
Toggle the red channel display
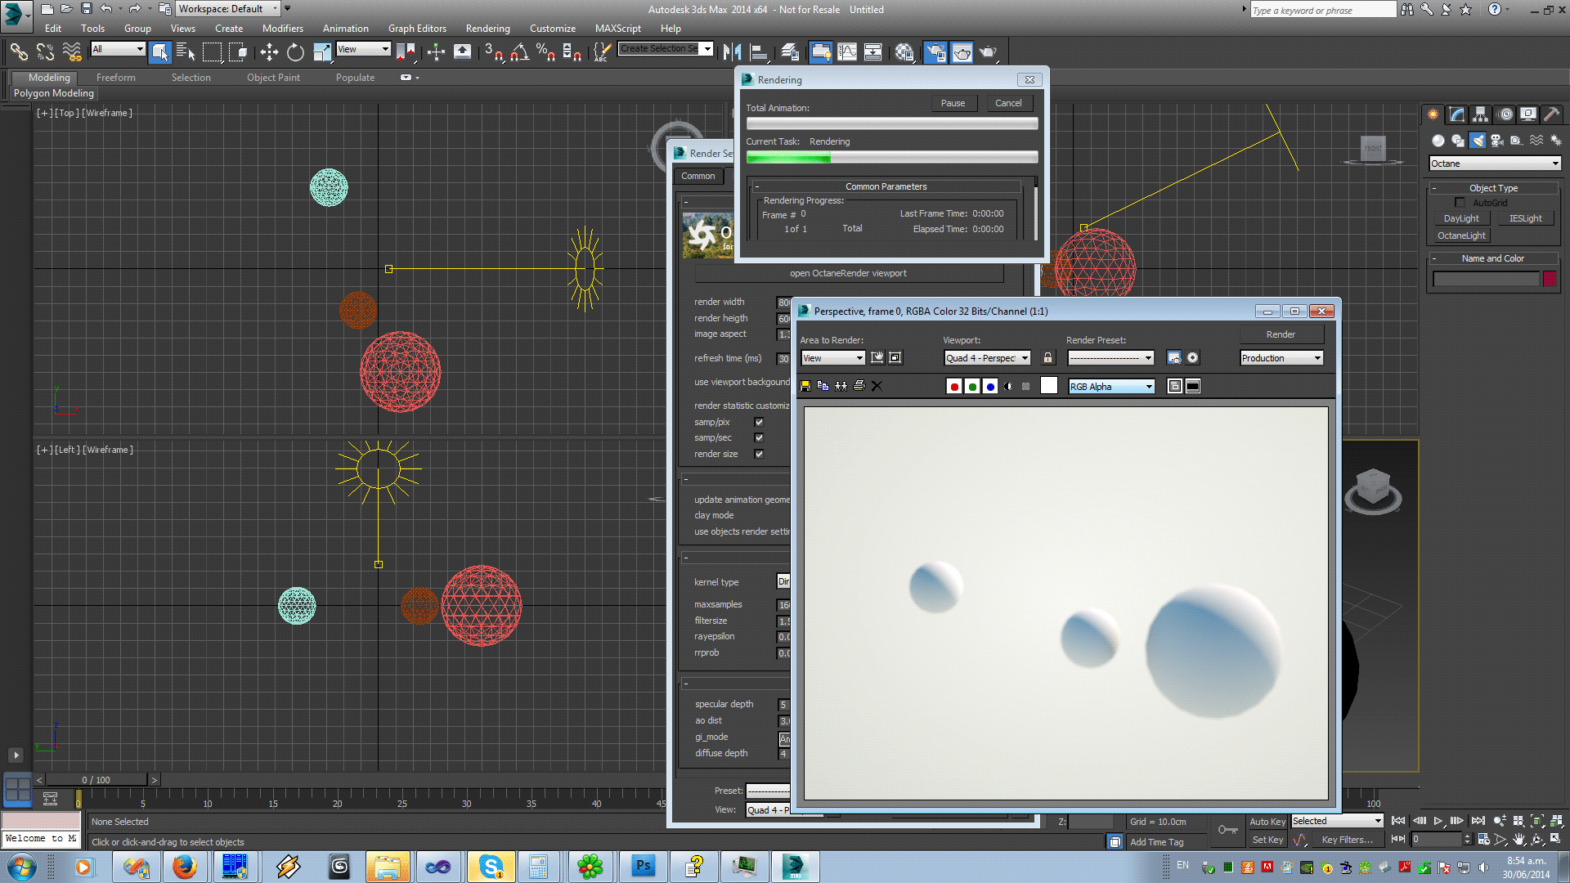point(953,387)
